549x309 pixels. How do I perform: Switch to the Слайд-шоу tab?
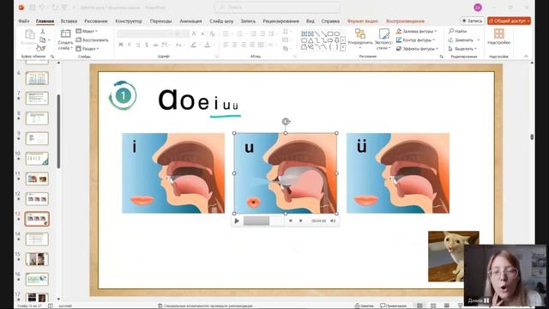coord(221,21)
